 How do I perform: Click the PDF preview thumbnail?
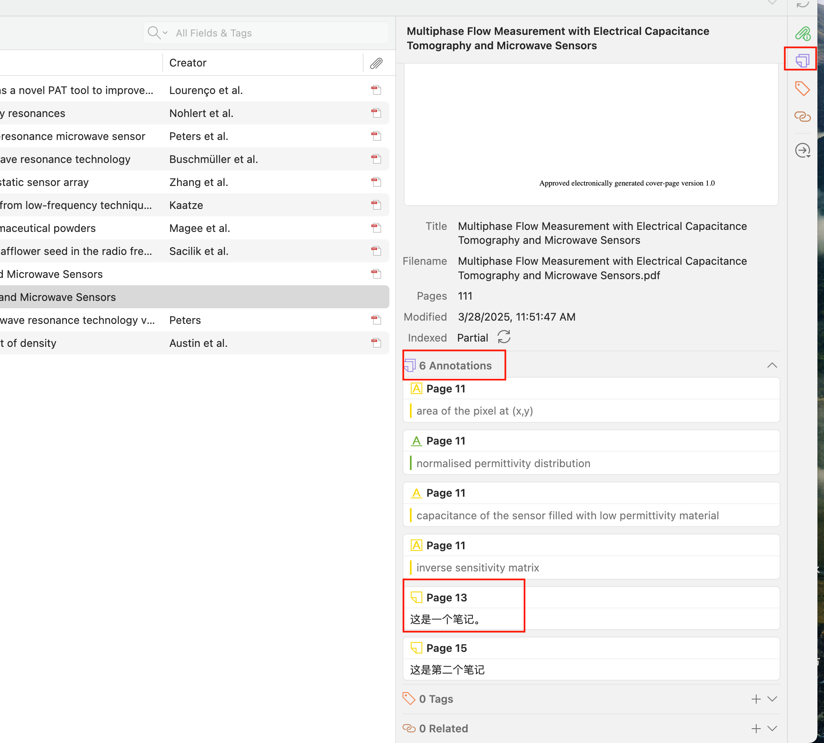coord(591,133)
